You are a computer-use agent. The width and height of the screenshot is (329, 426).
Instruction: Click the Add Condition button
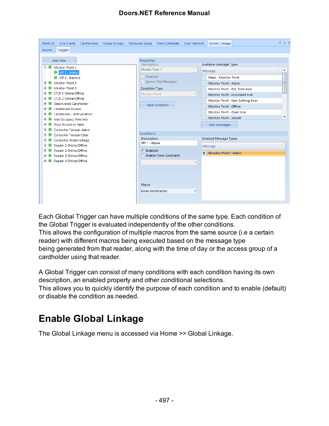[157, 105]
